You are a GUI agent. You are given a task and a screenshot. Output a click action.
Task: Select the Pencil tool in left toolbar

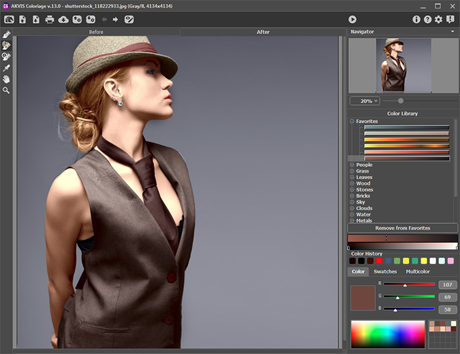(x=7, y=34)
